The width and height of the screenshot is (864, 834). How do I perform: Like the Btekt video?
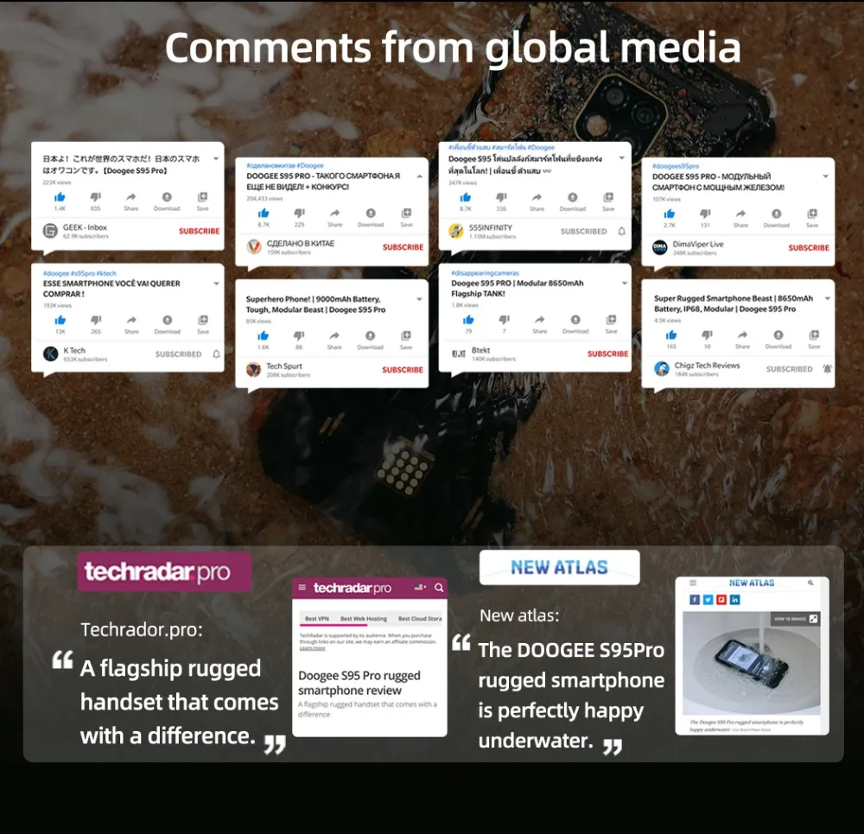pyautogui.click(x=468, y=320)
